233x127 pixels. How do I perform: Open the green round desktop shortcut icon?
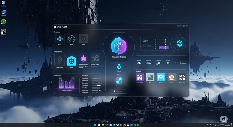click(x=3, y=22)
